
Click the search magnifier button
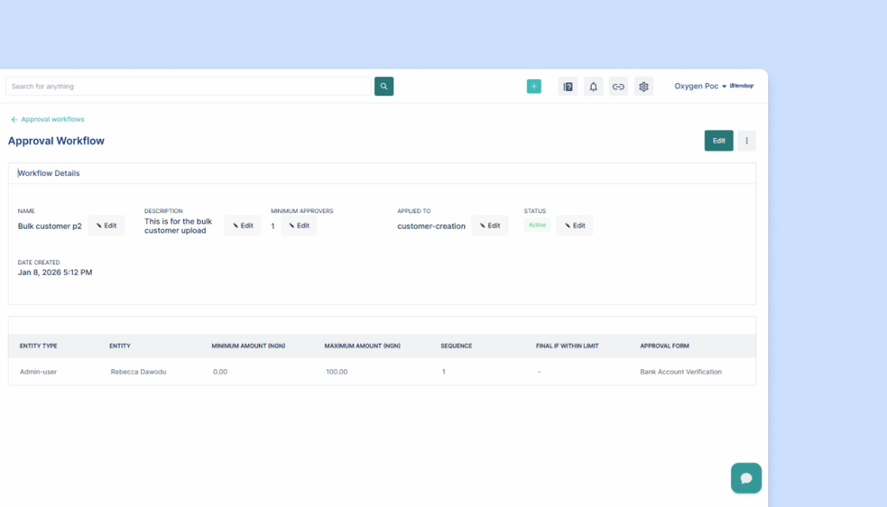click(x=384, y=86)
